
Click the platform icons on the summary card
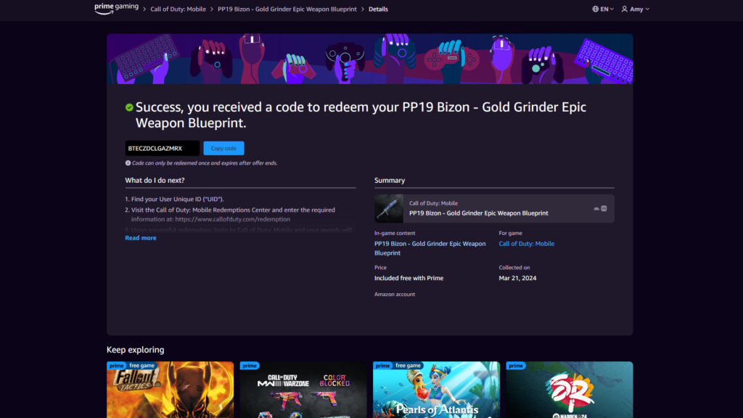[600, 209]
